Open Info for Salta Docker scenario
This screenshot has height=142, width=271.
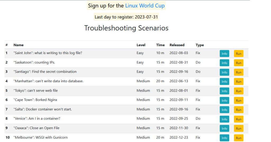(224, 110)
